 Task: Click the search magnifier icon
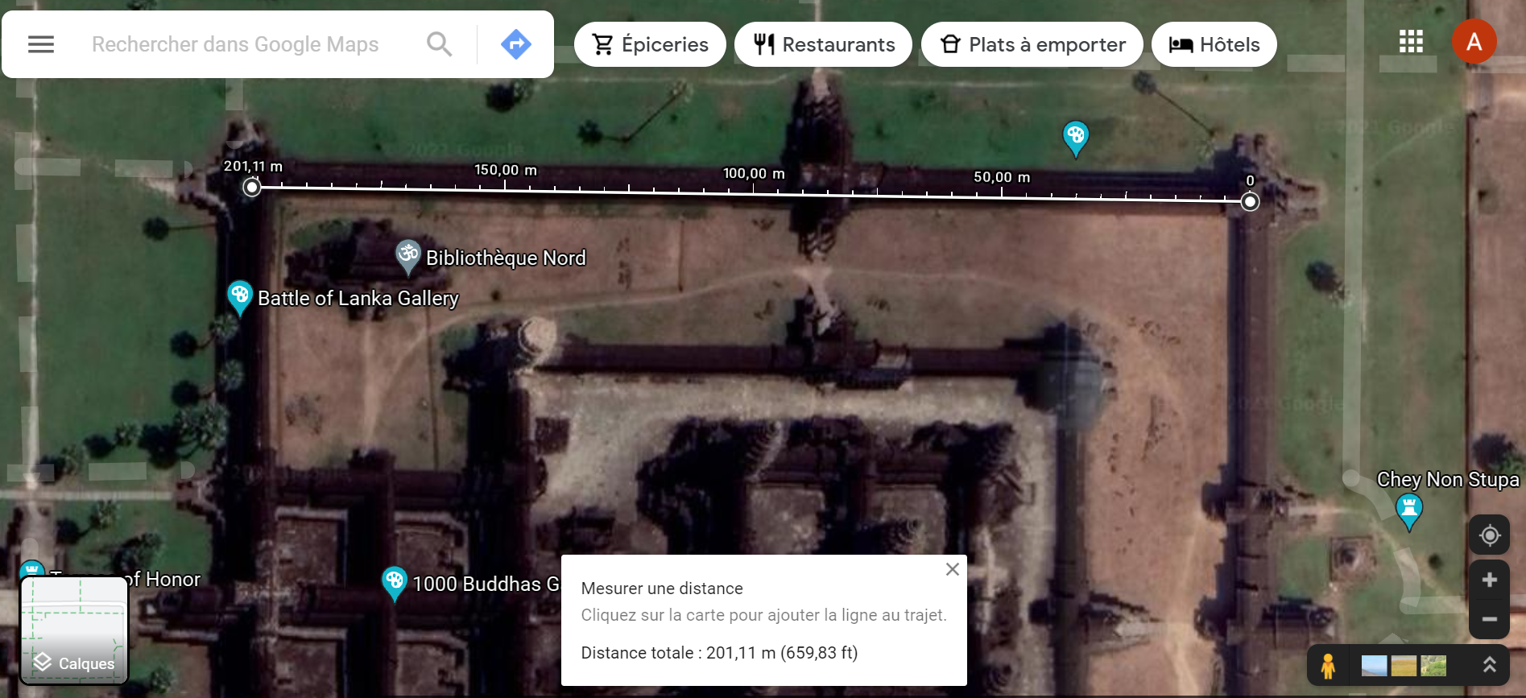(439, 44)
